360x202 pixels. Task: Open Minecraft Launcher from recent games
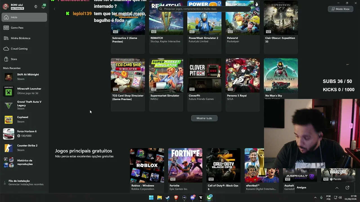[x=24, y=91]
